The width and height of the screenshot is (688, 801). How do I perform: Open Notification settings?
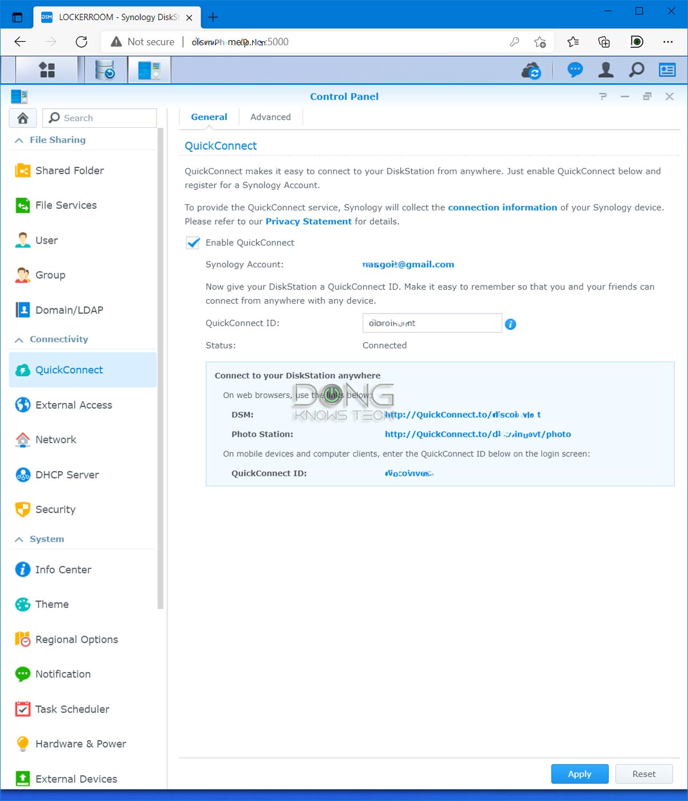coord(83,674)
